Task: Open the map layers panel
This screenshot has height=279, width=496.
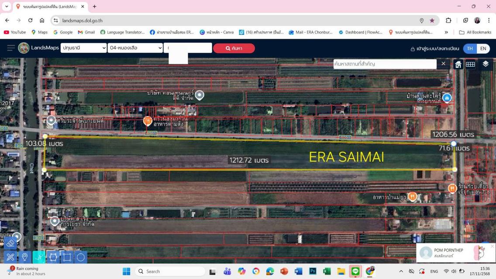Action: click(x=486, y=64)
